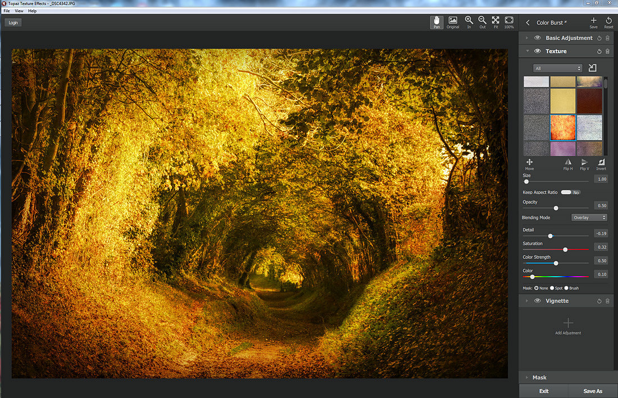
Task: Select the Spot mask option
Action: point(552,288)
